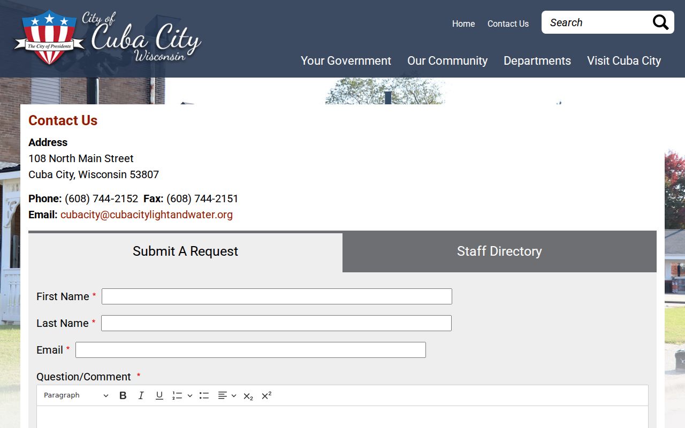Insert a numbered list
Image resolution: width=685 pixels, height=428 pixels.
coord(177,395)
